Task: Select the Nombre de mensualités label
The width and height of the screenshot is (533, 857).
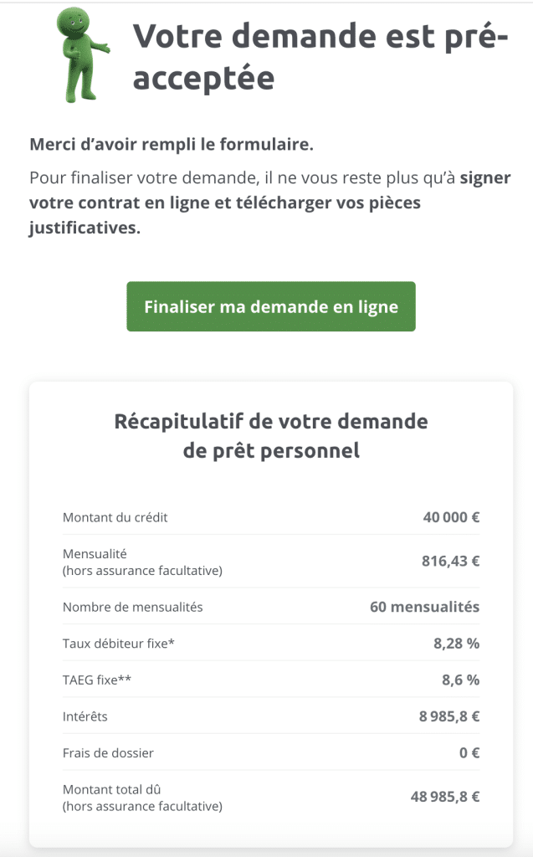Action: click(x=133, y=607)
